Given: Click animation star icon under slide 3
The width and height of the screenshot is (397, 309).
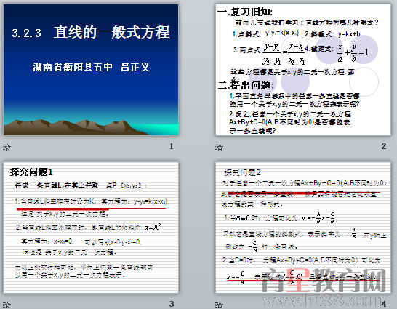Looking at the screenshot, I should coord(7,305).
